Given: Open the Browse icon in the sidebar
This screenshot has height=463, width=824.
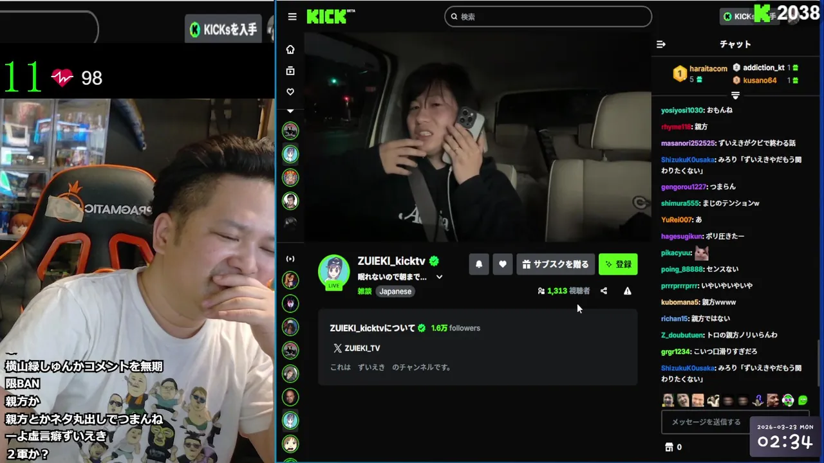Looking at the screenshot, I should (290, 71).
